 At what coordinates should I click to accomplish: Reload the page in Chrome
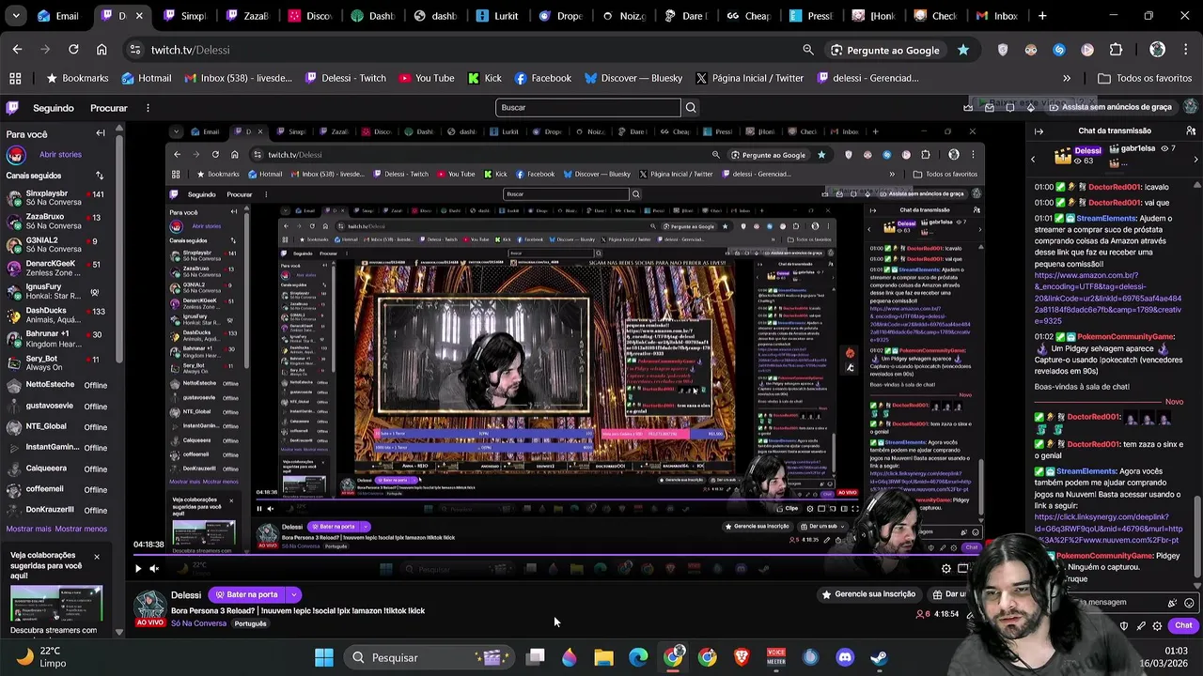[73, 50]
